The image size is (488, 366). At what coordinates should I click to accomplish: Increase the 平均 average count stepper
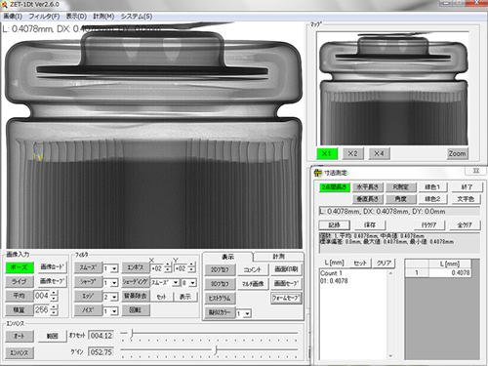tap(55, 293)
